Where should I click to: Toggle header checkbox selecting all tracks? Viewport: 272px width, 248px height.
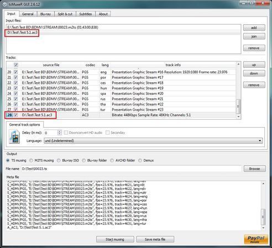16,65
